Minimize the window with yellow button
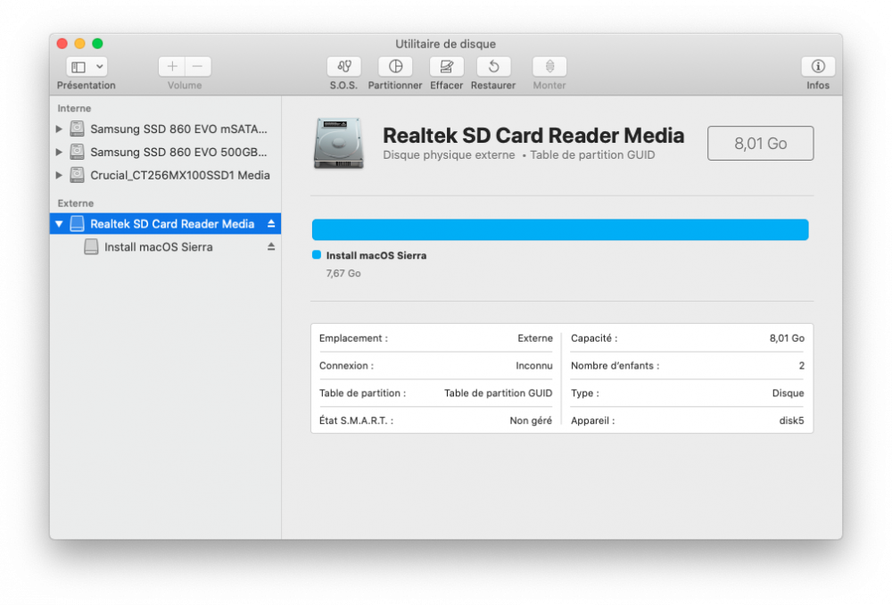 click(79, 43)
